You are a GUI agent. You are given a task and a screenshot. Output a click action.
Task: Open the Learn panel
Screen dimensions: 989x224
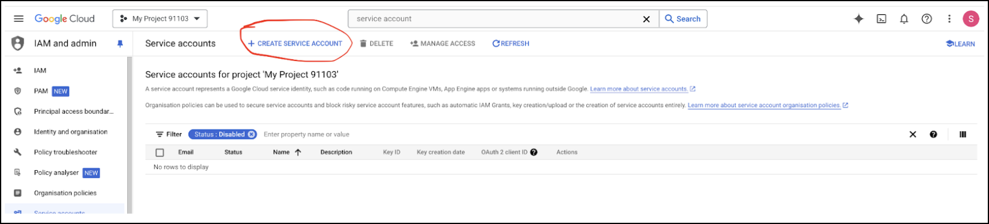[960, 44]
